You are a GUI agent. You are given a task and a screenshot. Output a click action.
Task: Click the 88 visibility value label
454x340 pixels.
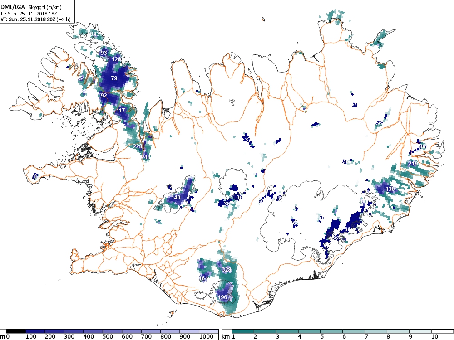[84, 92]
